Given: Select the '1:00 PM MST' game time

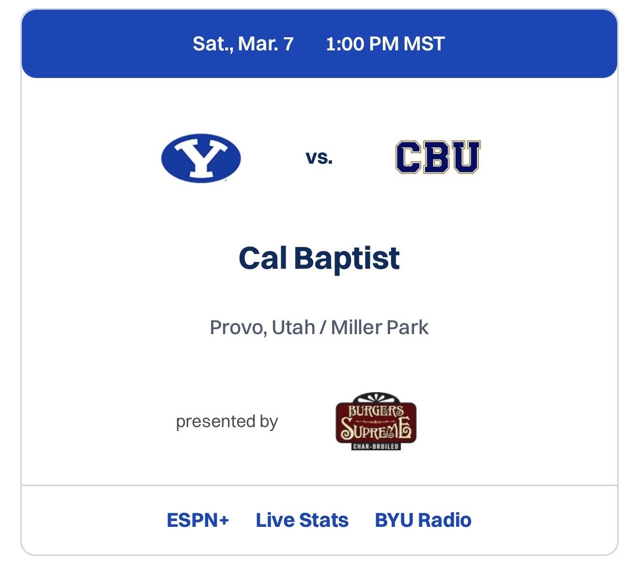Looking at the screenshot, I should click(385, 44).
